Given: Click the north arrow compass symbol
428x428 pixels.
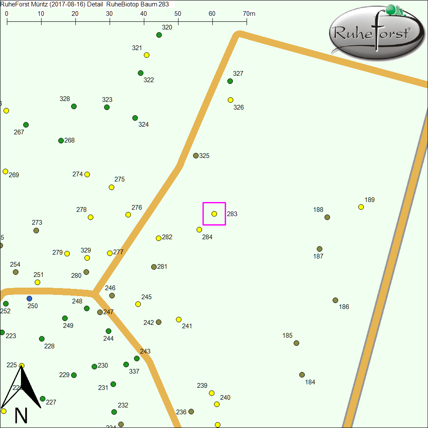Looking at the screenshot, I should pos(21,392).
